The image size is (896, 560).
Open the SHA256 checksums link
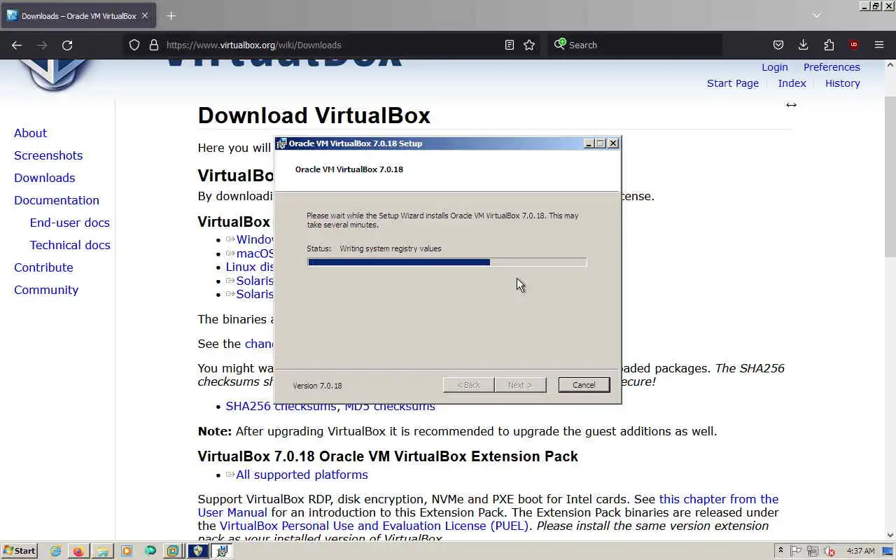281,406
